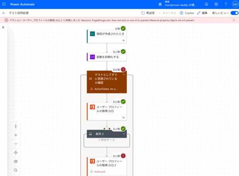Open the 項目が作成されたとき trigger card
The image size is (239, 176).
107,36
